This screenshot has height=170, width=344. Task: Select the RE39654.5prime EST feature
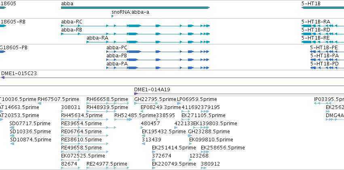point(89,128)
